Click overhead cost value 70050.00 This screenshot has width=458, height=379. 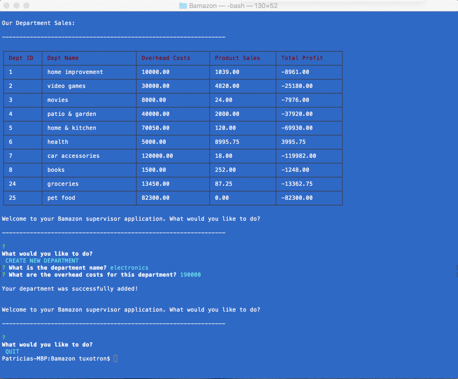pos(155,128)
